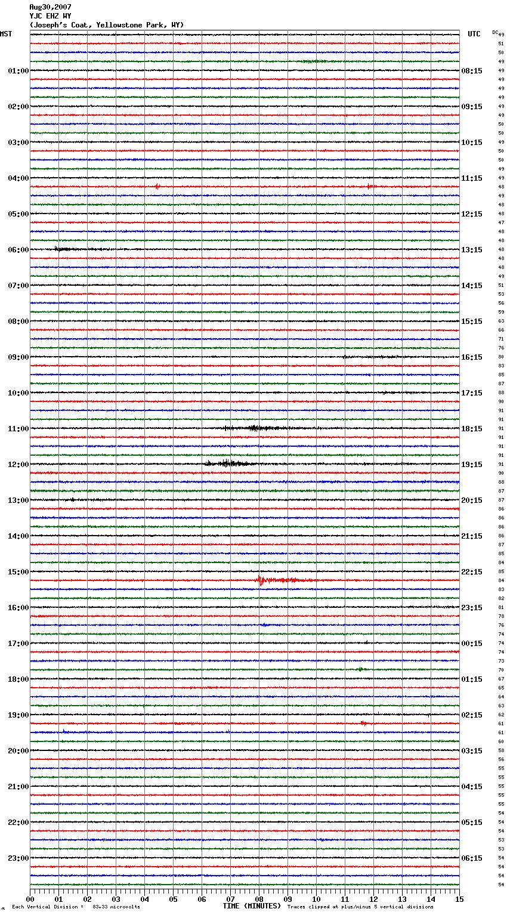Click the 13:15 UTC time label
Screen dimensions: 507x915
point(472,250)
